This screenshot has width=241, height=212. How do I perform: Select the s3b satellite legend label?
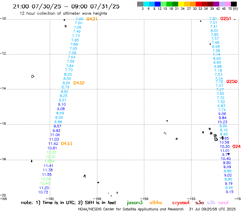(211, 203)
